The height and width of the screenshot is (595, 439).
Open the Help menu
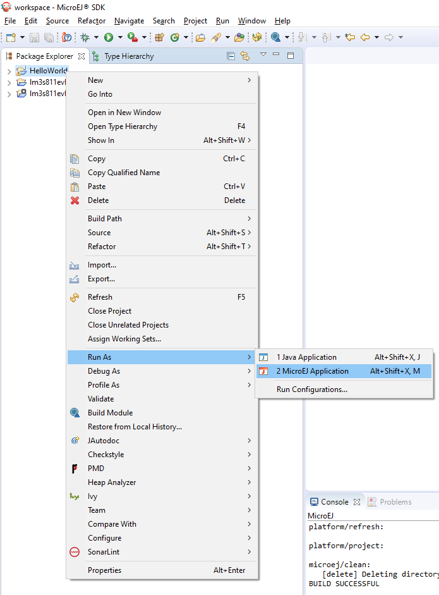[282, 21]
